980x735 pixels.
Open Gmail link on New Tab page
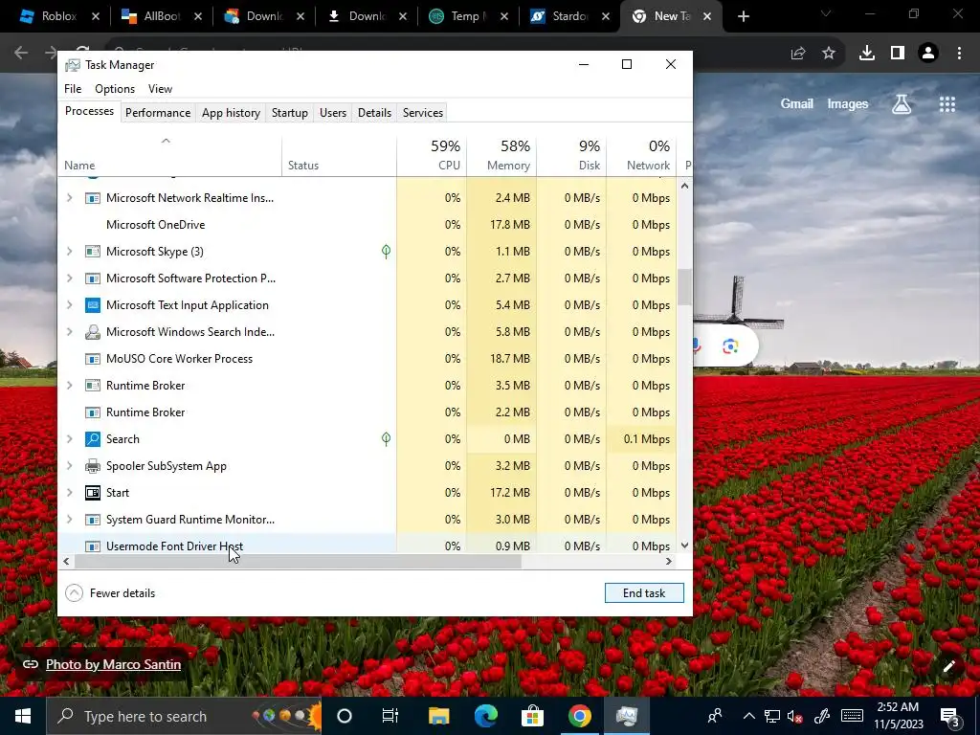796,104
